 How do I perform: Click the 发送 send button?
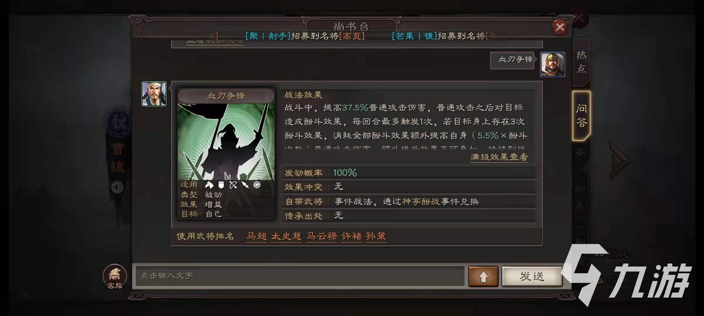pyautogui.click(x=532, y=276)
